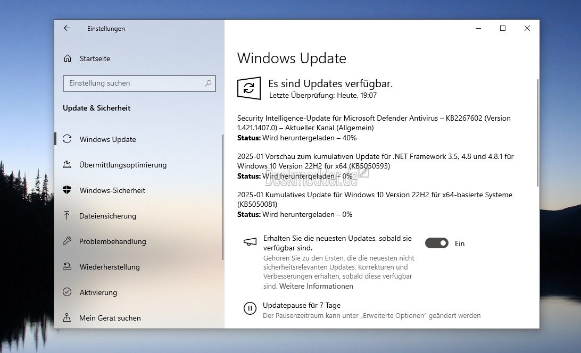This screenshot has width=581, height=353.
Task: Click Letzte Überprüfung: Heute, 19:07 text
Action: (x=323, y=96)
